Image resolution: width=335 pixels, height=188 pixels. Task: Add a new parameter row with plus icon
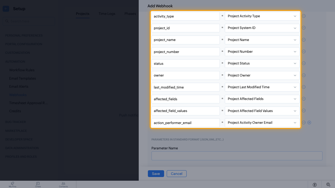pyautogui.click(x=309, y=122)
